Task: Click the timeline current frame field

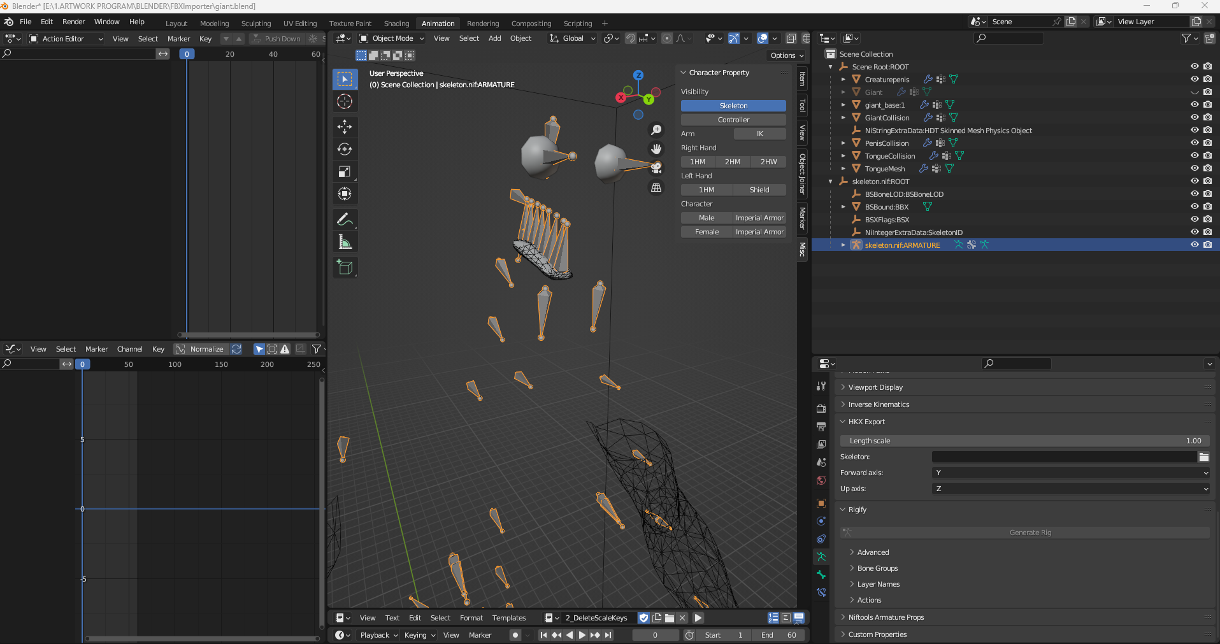Action: (655, 635)
